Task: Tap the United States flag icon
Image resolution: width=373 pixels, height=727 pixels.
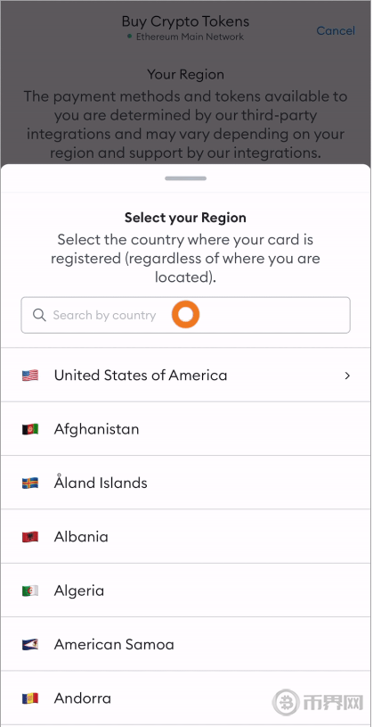Action: pyautogui.click(x=30, y=375)
